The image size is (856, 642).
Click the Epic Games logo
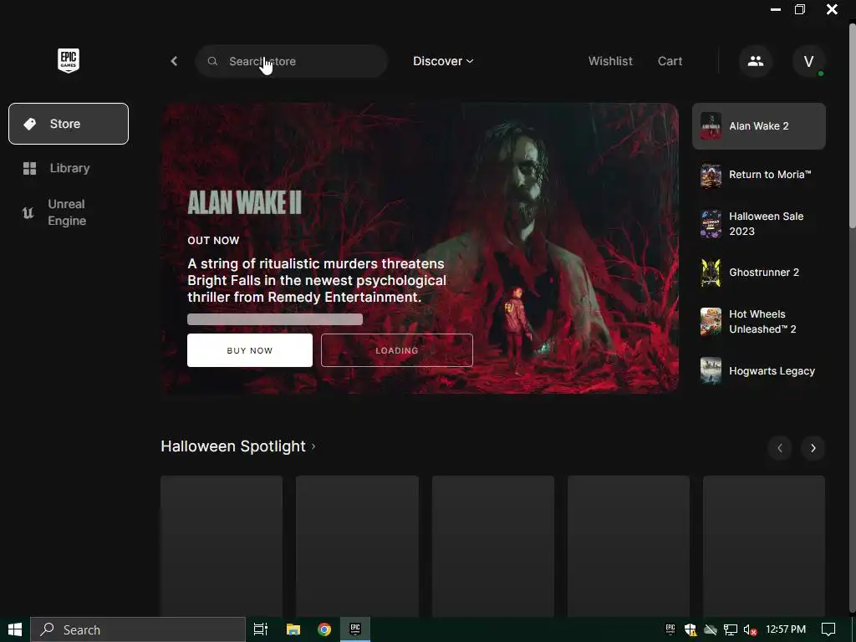(x=69, y=60)
